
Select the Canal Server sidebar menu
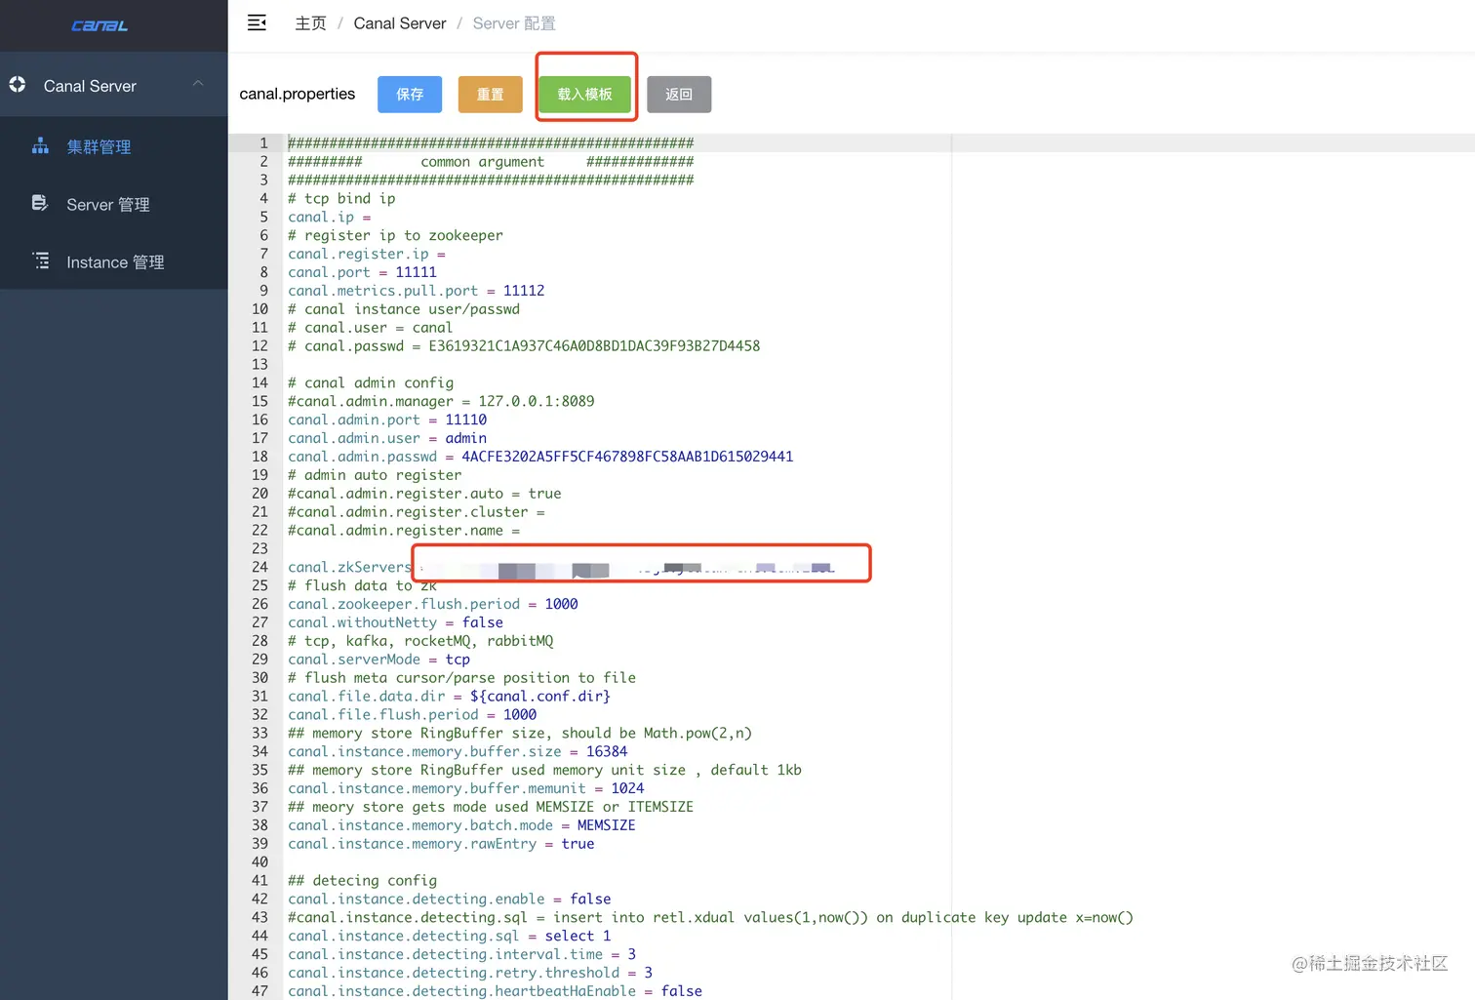tap(114, 85)
